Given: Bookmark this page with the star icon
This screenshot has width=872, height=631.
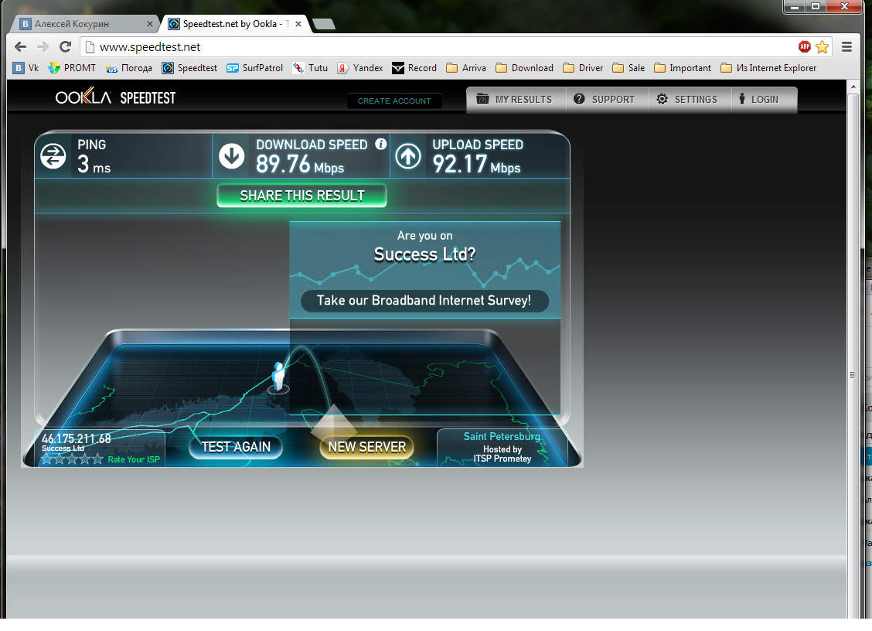Looking at the screenshot, I should (822, 46).
